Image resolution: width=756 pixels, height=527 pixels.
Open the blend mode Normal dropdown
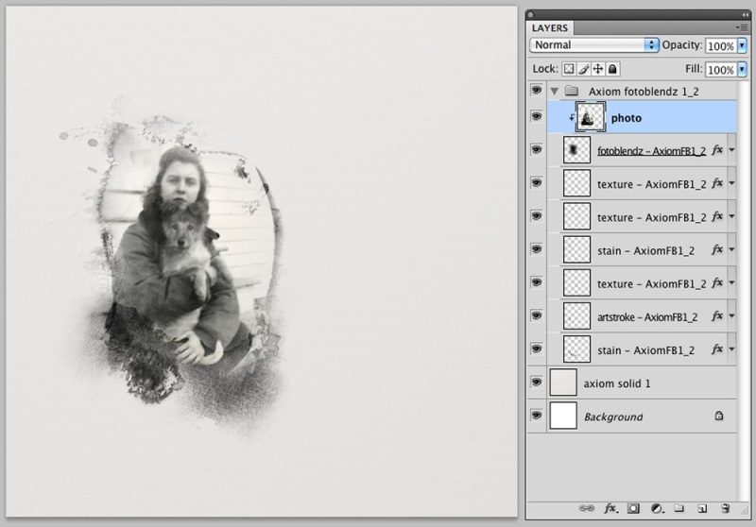point(594,44)
